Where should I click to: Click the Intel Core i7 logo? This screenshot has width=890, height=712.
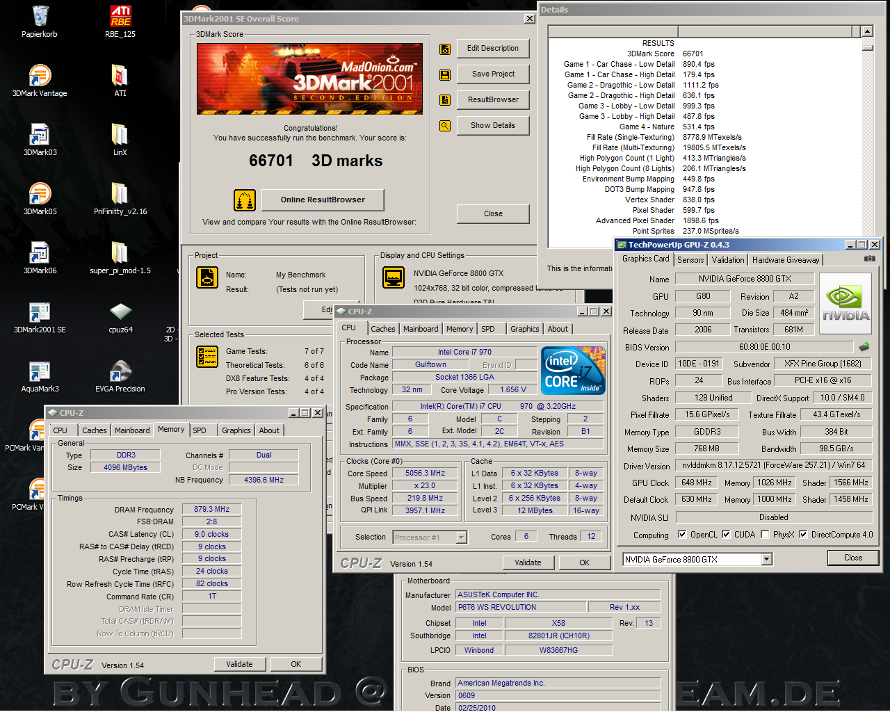pyautogui.click(x=573, y=371)
